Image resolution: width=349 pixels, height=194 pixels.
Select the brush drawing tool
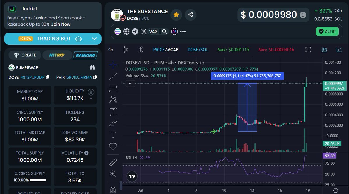pos(113,123)
